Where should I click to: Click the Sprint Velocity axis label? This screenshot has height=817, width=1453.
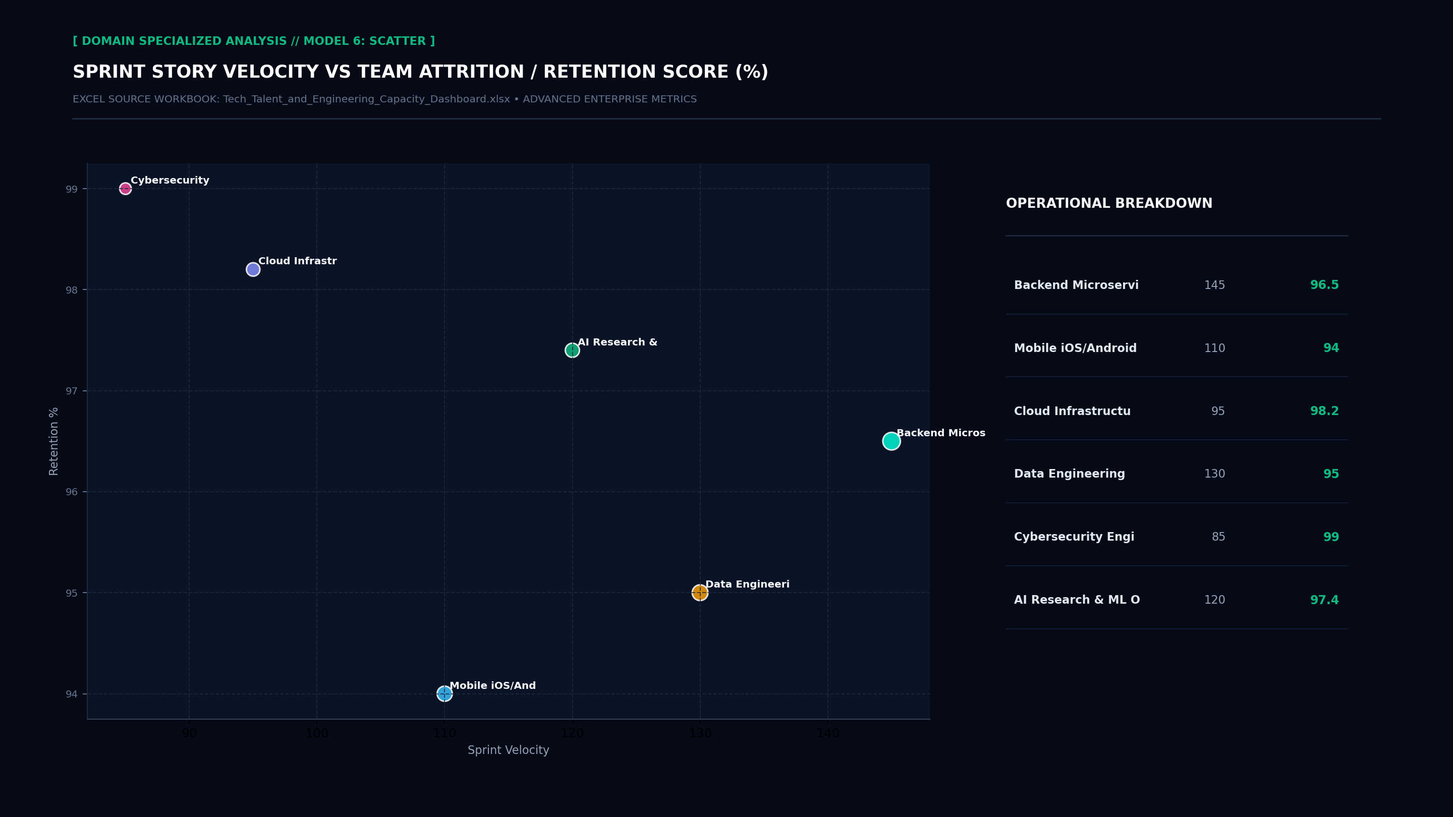(508, 750)
